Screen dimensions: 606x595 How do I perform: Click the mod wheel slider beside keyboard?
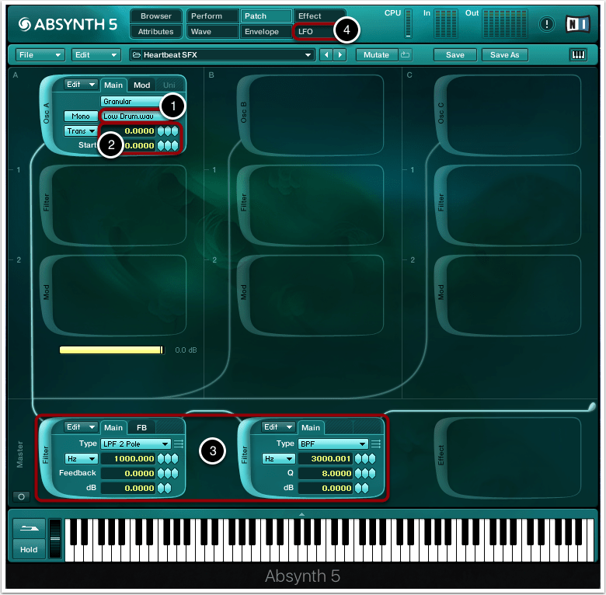point(55,538)
